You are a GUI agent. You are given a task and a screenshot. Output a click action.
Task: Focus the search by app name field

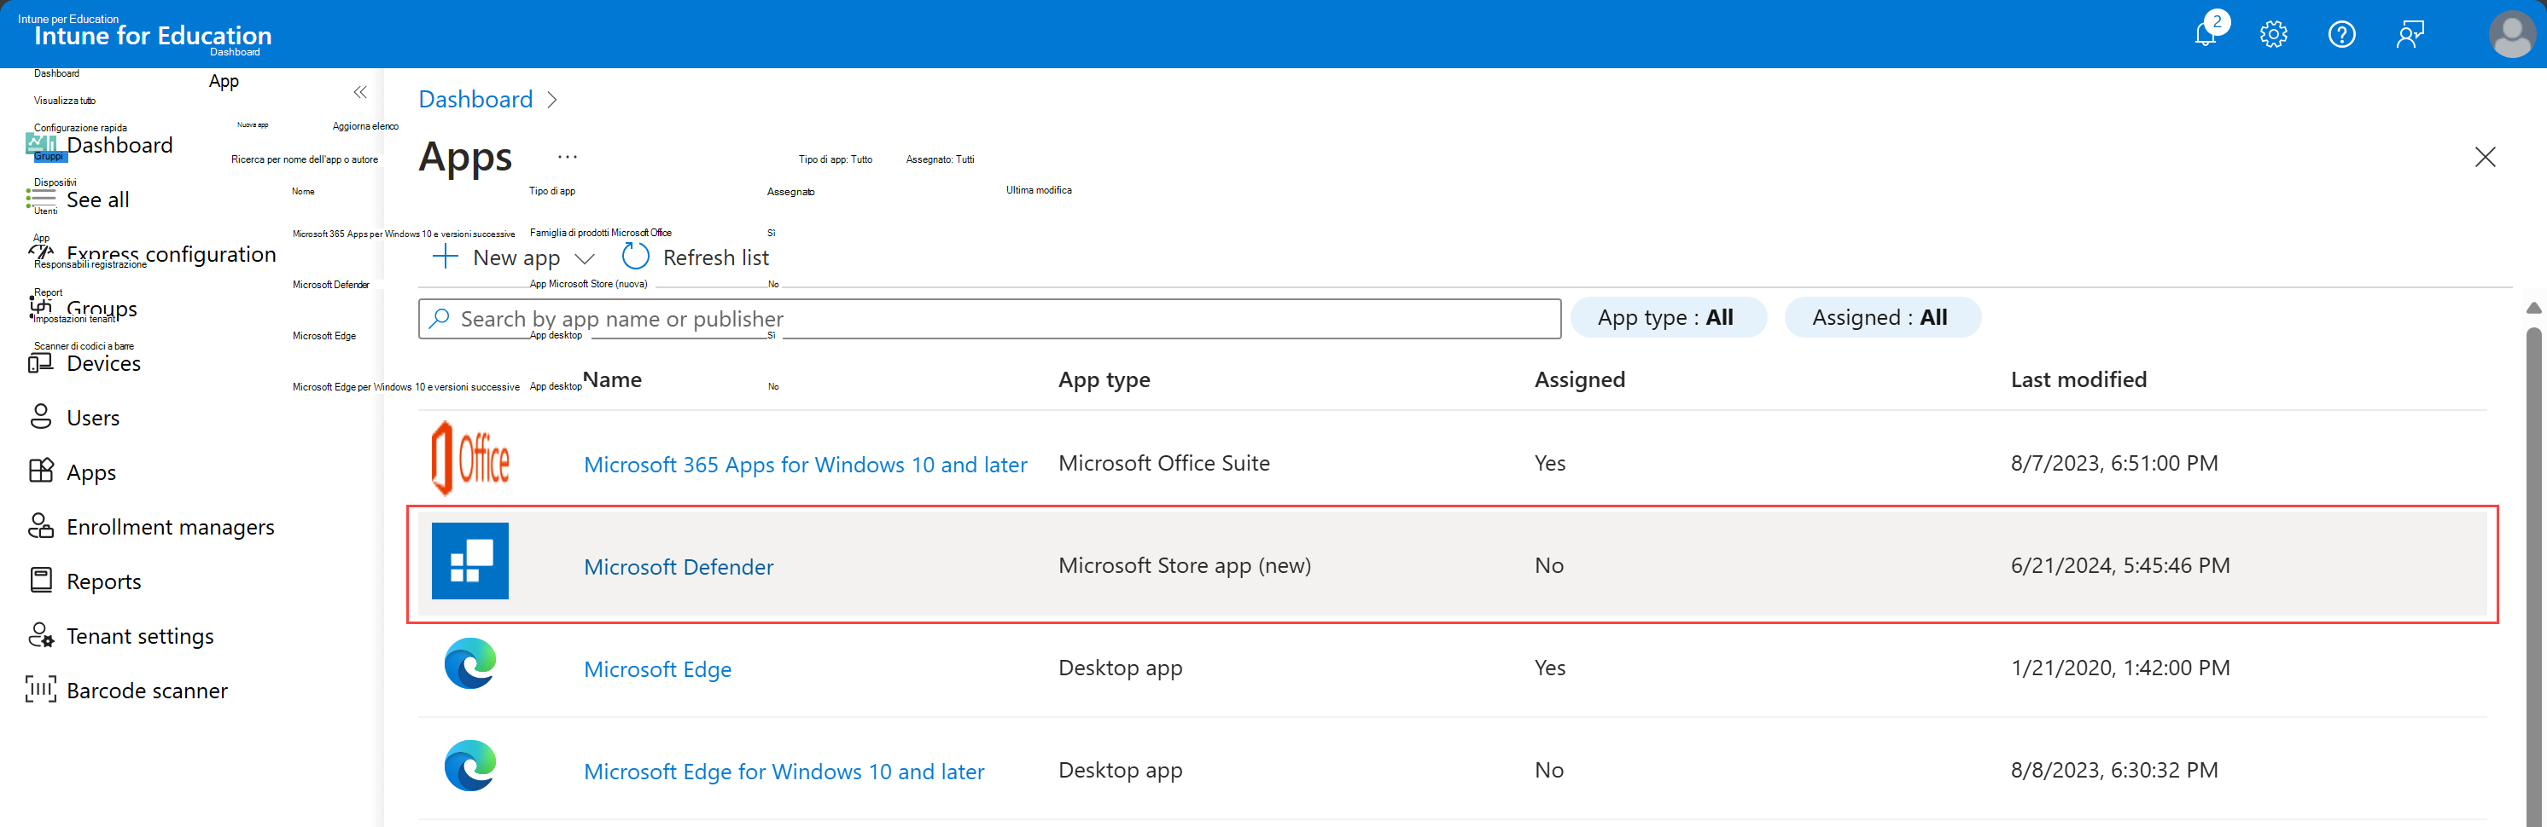point(990,319)
